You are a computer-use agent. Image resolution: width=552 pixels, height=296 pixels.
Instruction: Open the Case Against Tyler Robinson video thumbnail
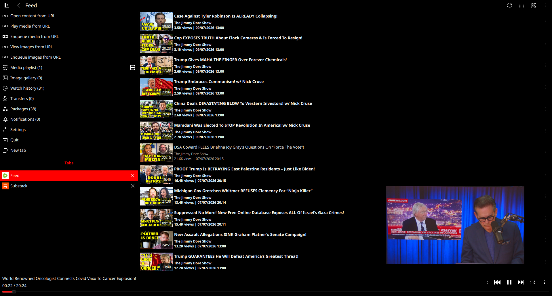pyautogui.click(x=156, y=22)
